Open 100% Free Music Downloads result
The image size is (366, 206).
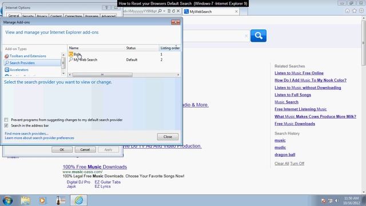click(x=95, y=167)
